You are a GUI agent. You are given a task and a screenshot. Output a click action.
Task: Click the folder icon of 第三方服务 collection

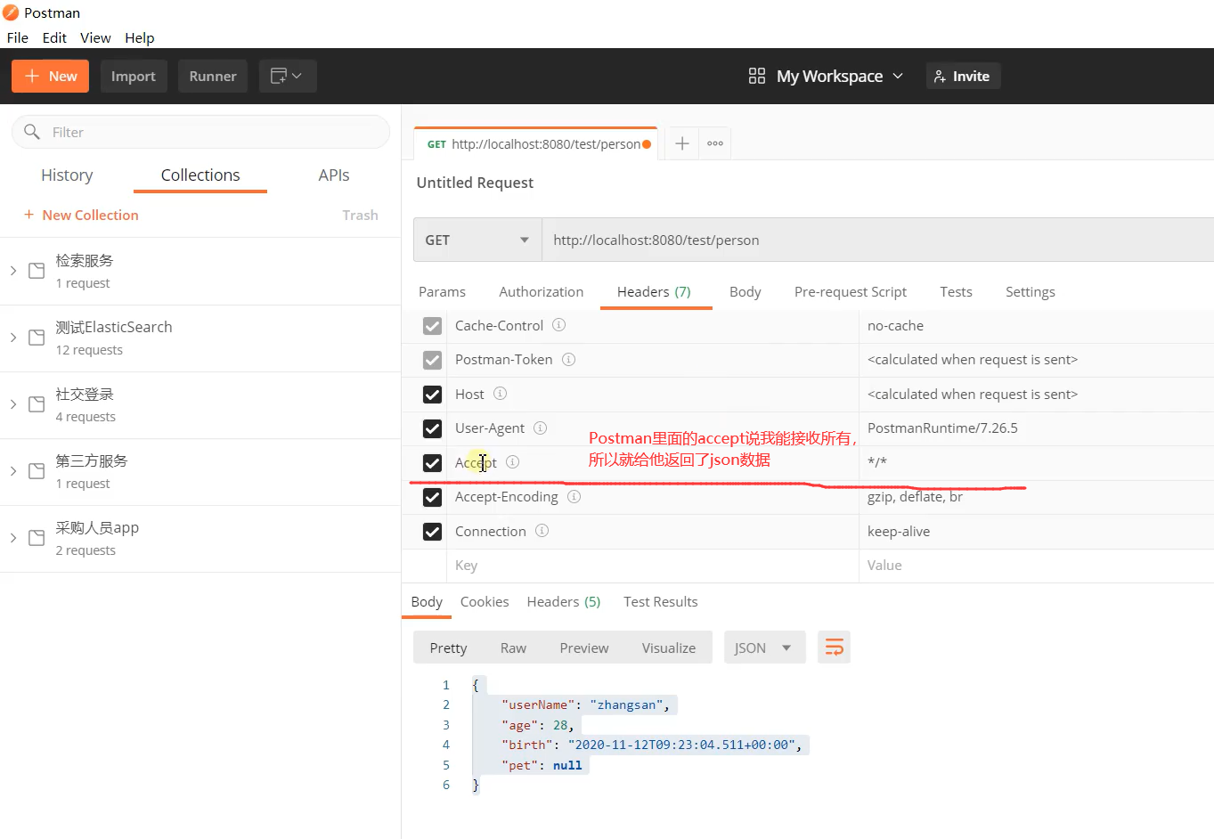[x=37, y=471]
